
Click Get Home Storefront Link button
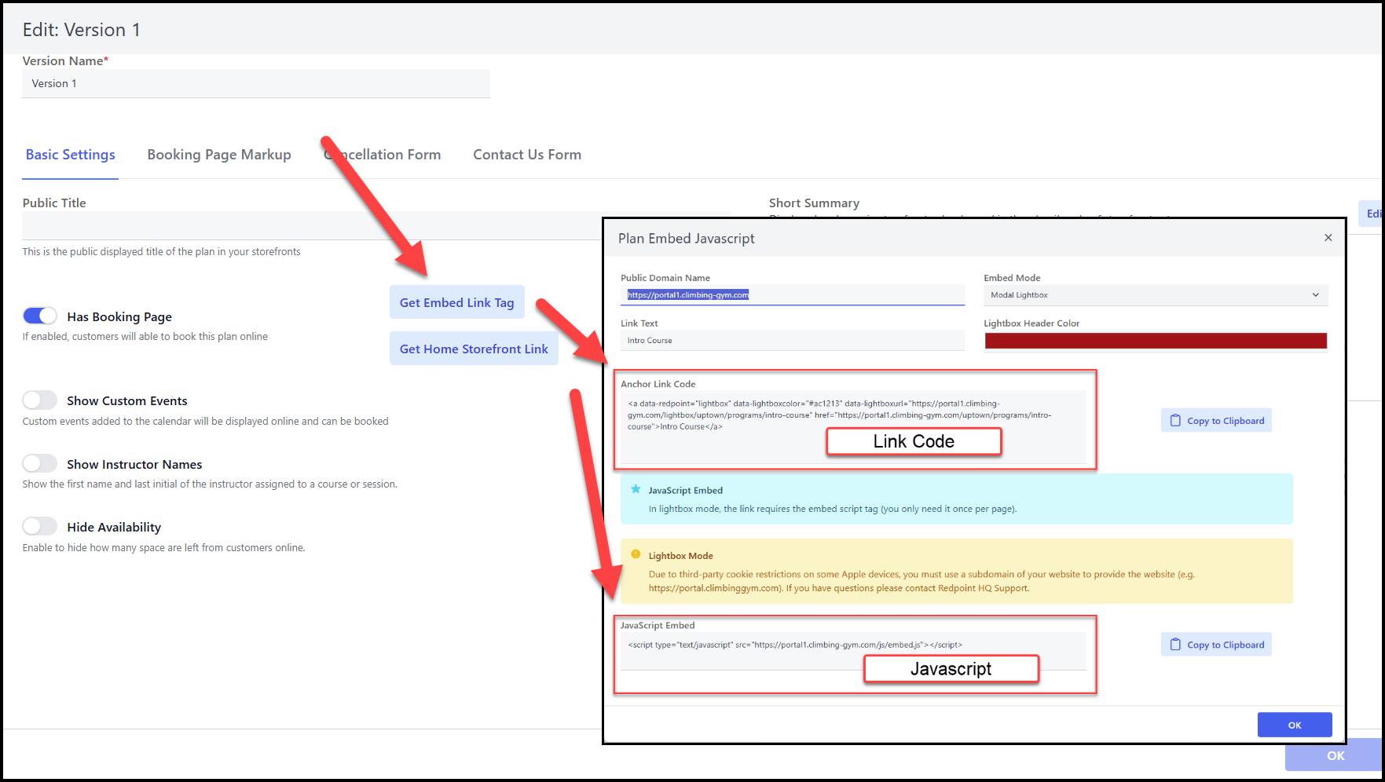474,349
